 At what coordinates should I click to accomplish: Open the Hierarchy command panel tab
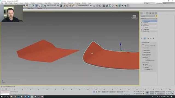(147, 13)
